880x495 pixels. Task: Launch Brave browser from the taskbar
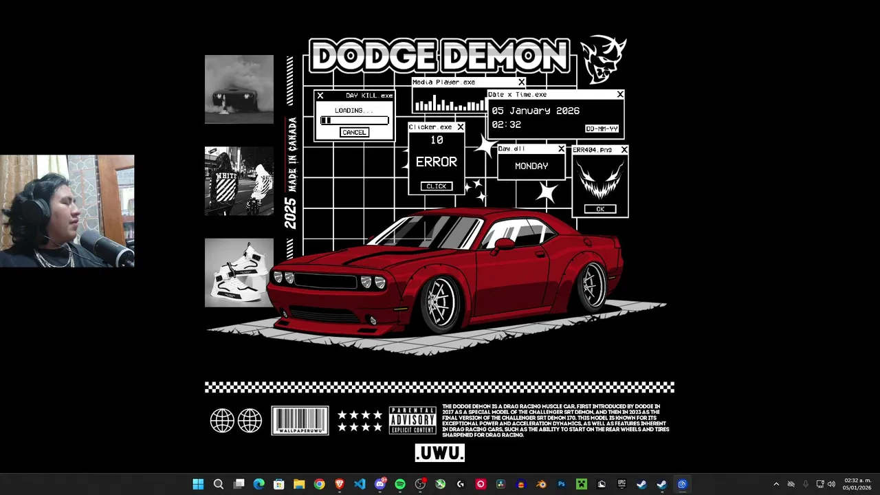pos(340,484)
